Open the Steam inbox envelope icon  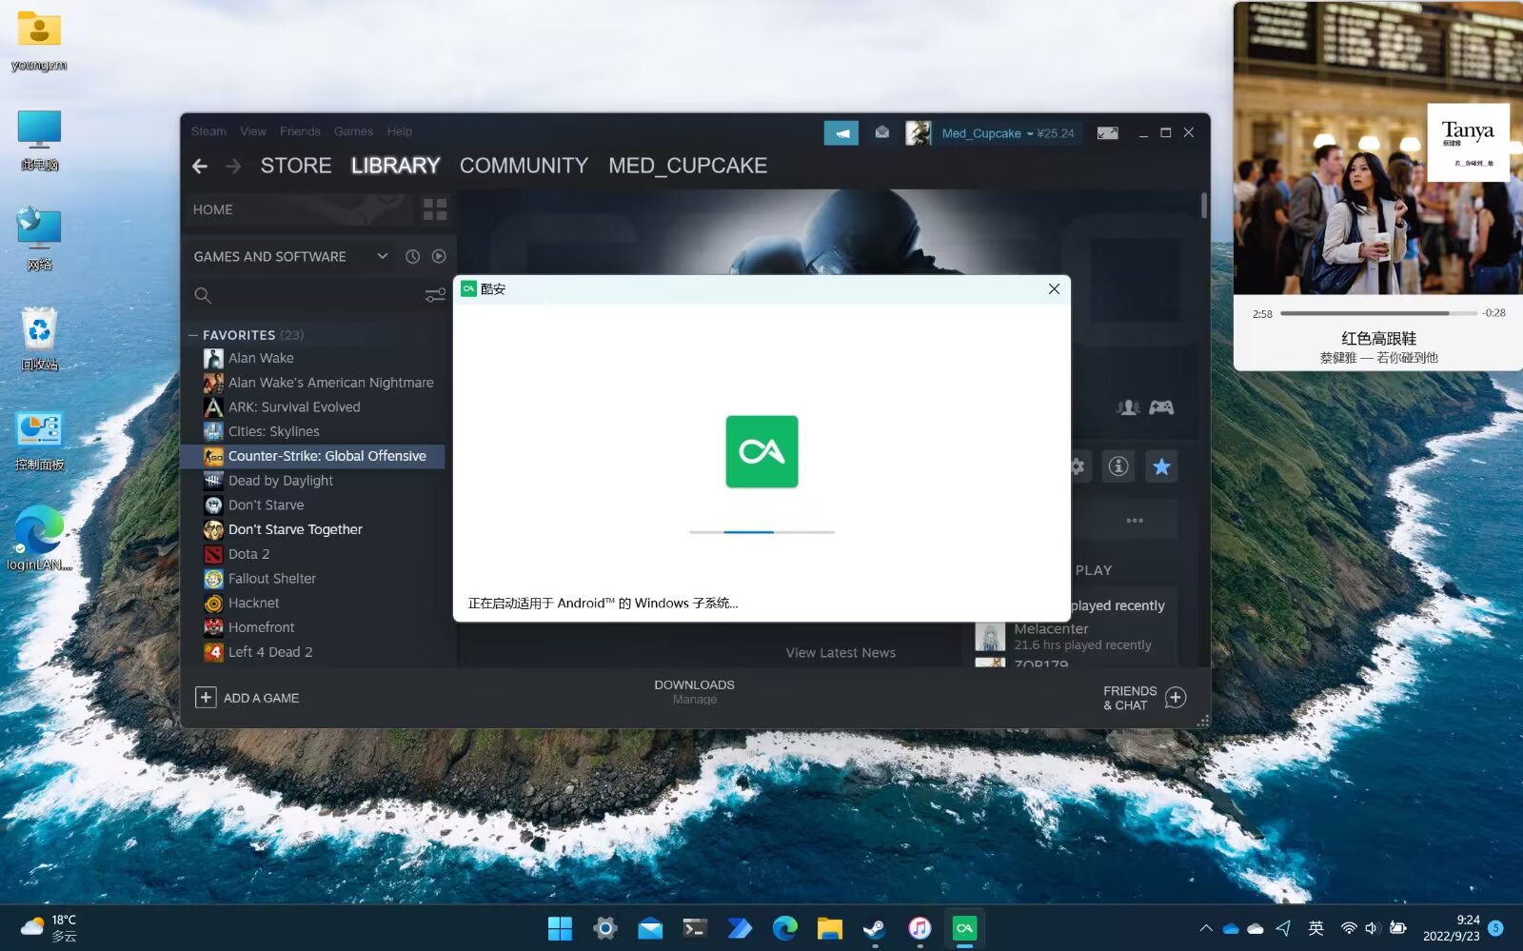pos(882,132)
